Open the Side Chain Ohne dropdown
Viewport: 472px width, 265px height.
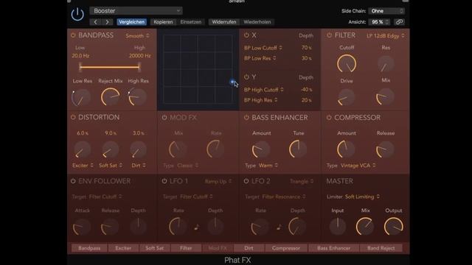386,11
